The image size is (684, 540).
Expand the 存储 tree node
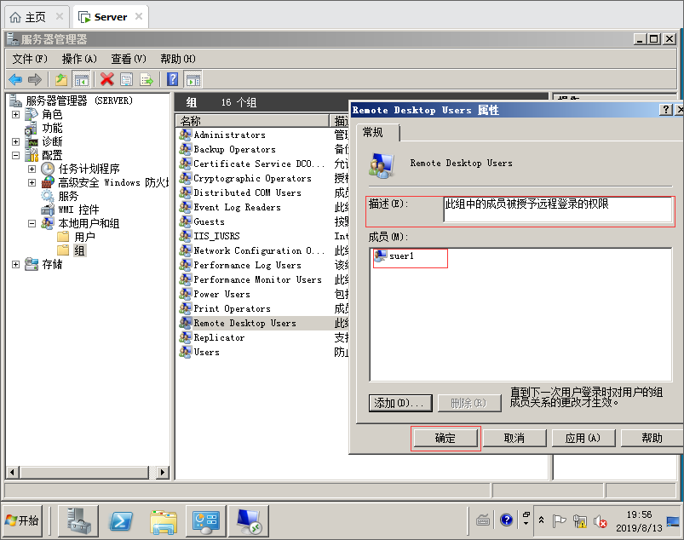click(x=15, y=264)
